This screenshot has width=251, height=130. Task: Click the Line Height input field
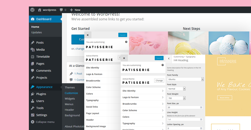pyautogui.click(x=185, y=119)
